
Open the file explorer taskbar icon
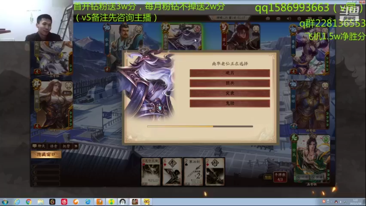point(41,202)
